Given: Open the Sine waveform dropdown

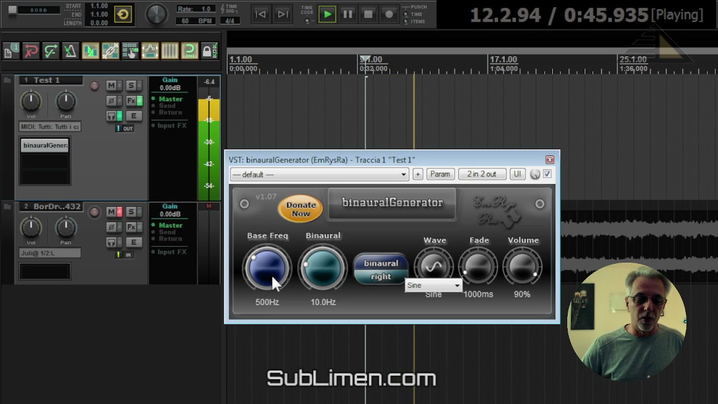Looking at the screenshot, I should [x=433, y=286].
